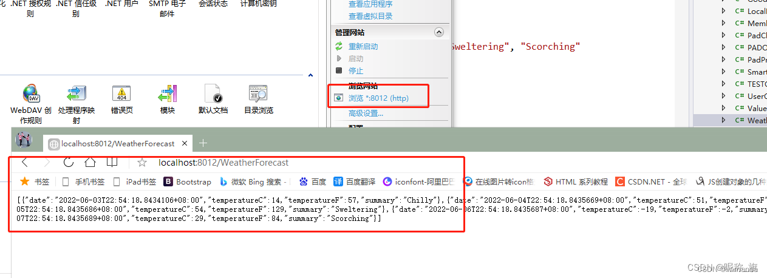Click 重新启动 to restart the website
This screenshot has width=767, height=278.
[363, 47]
